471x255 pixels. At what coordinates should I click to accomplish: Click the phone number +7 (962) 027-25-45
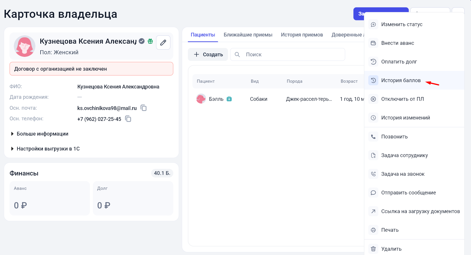(99, 119)
